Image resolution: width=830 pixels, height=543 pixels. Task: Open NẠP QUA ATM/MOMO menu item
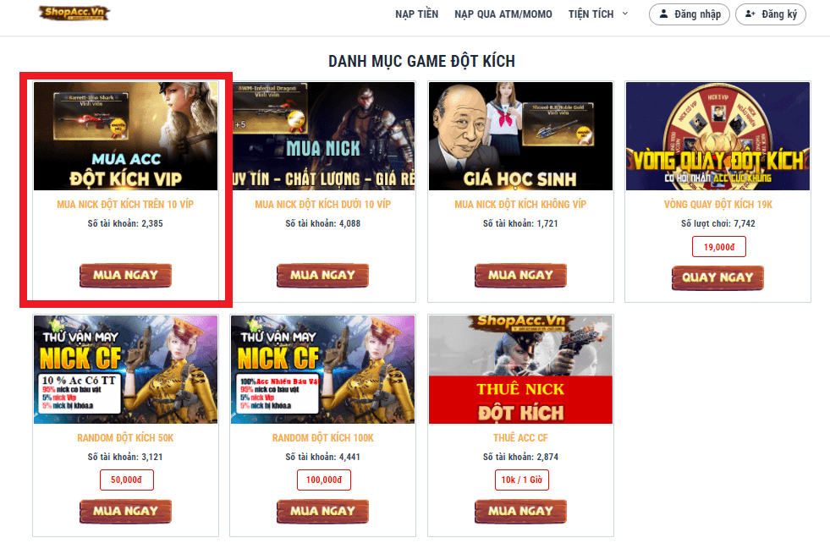pyautogui.click(x=503, y=14)
